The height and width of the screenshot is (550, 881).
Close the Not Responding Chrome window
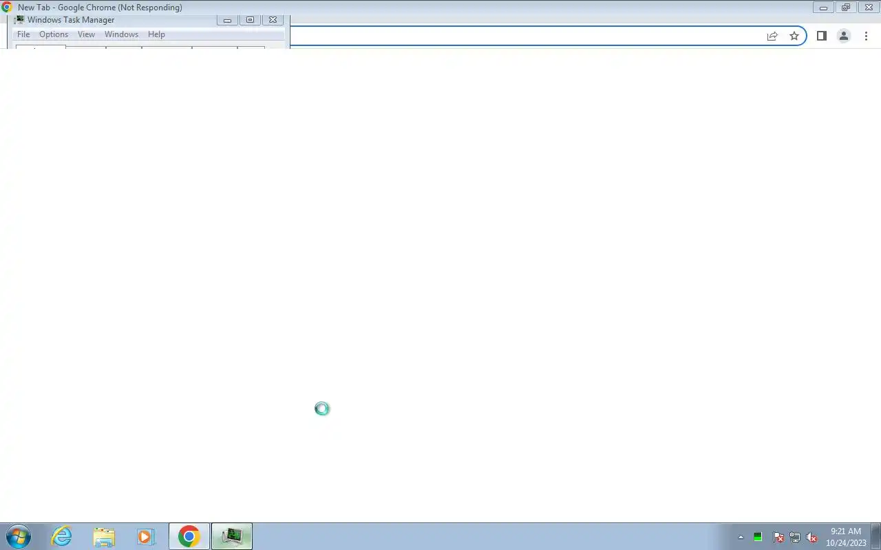point(869,8)
